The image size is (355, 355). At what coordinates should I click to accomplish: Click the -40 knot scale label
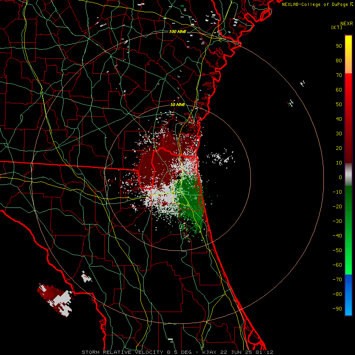coord(337,236)
